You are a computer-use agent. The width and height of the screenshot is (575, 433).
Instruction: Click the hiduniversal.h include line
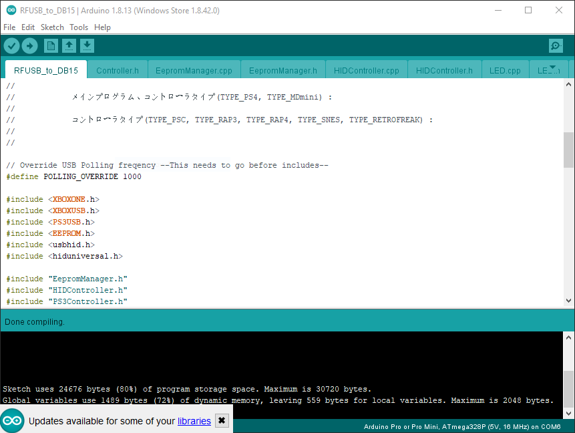(x=64, y=256)
